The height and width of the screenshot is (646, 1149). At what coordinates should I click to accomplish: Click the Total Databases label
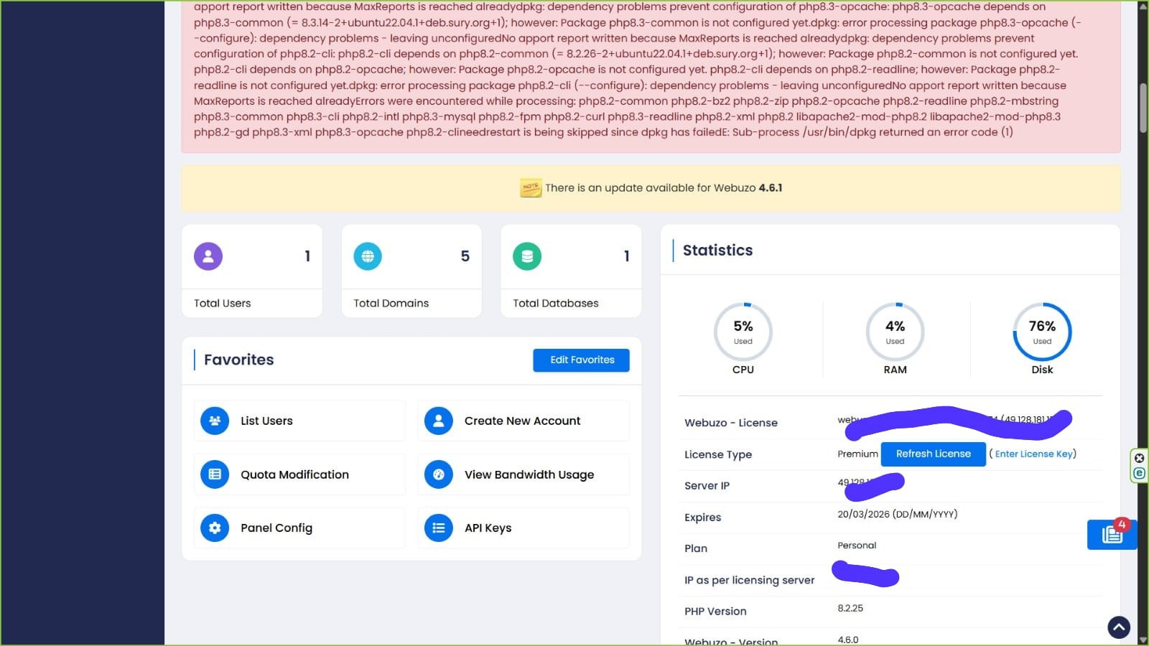point(555,303)
